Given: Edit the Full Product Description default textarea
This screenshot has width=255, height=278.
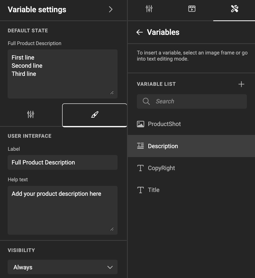Looking at the screenshot, I should (63, 74).
